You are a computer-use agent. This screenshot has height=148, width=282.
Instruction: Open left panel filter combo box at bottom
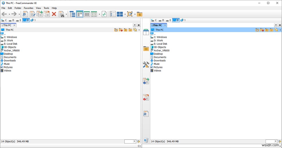pyautogui.click(x=130, y=141)
